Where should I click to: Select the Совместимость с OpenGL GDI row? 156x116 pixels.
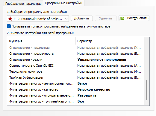click(x=76, y=65)
